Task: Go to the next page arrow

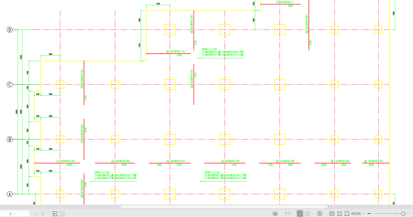Action: (x=36, y=213)
